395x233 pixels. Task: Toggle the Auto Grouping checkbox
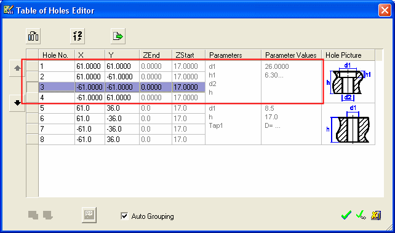(124, 216)
